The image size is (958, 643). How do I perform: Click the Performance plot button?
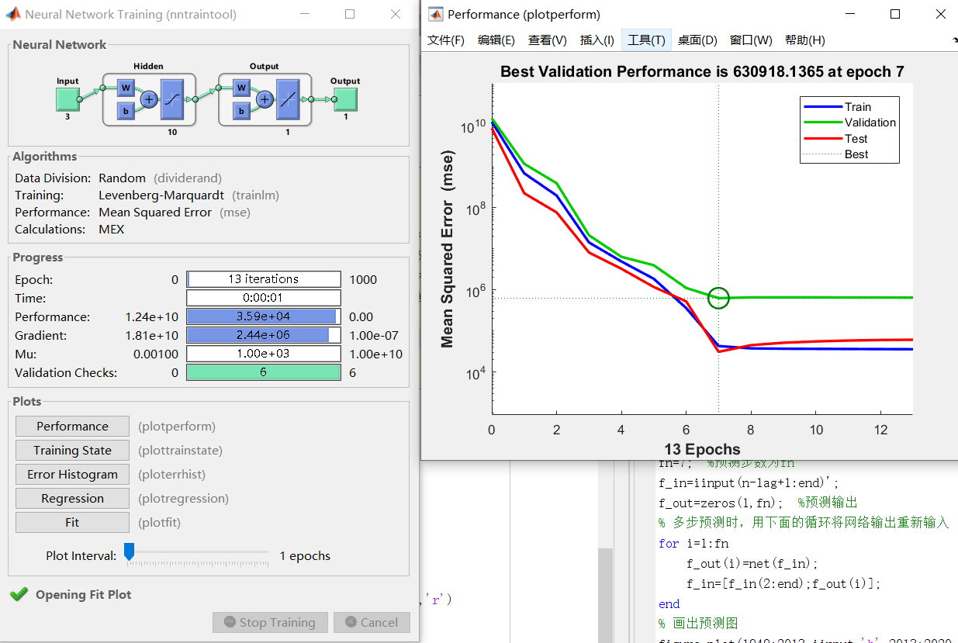(x=72, y=426)
